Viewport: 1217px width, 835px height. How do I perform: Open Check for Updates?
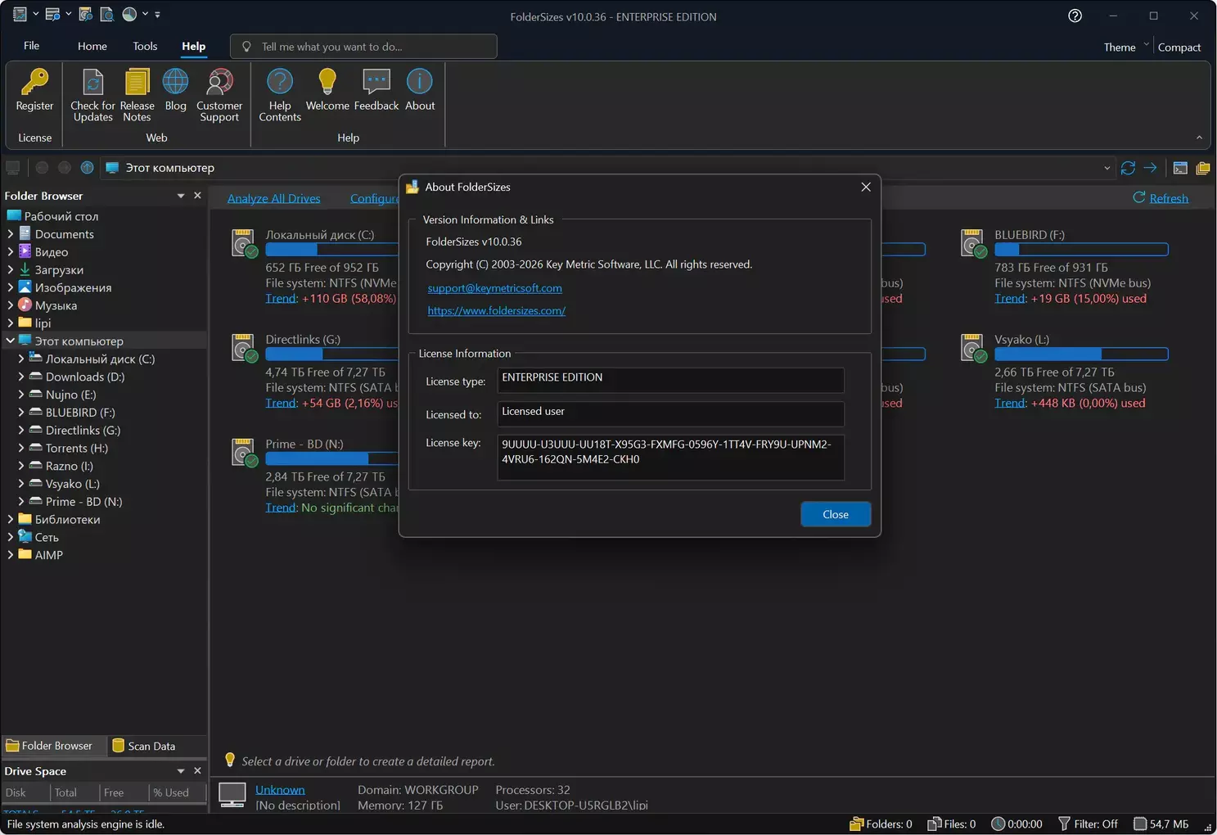coord(92,83)
